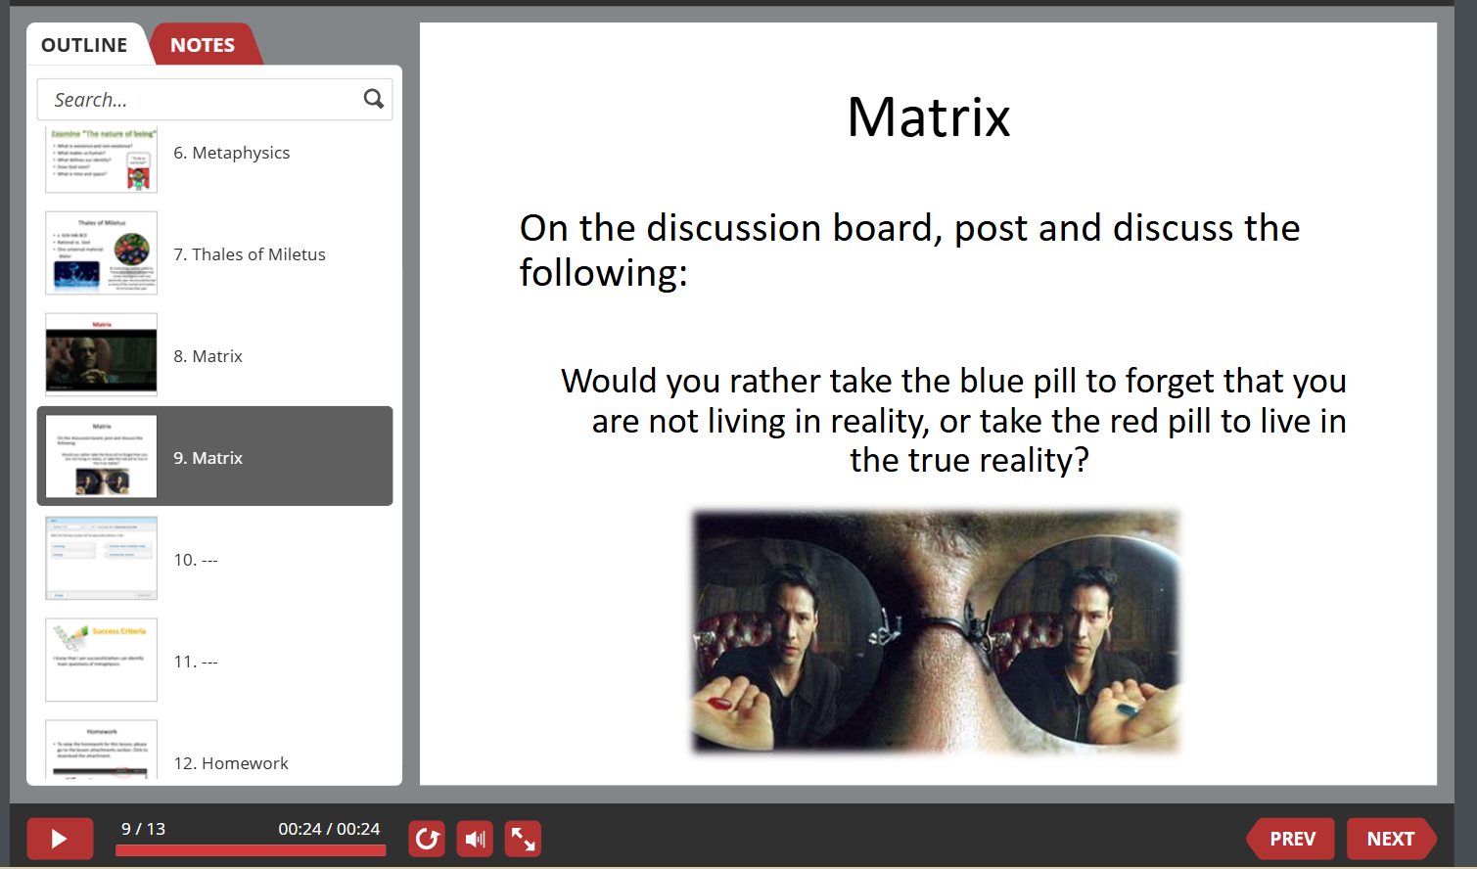Go to untitled slide 10
Image resolution: width=1477 pixels, height=869 pixels.
click(x=214, y=559)
